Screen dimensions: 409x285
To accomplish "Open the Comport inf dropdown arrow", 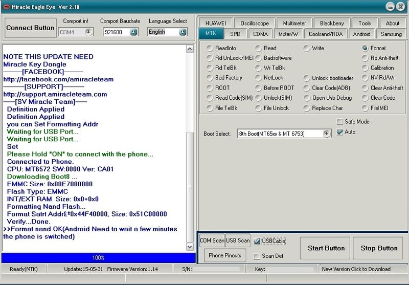I will (x=88, y=32).
